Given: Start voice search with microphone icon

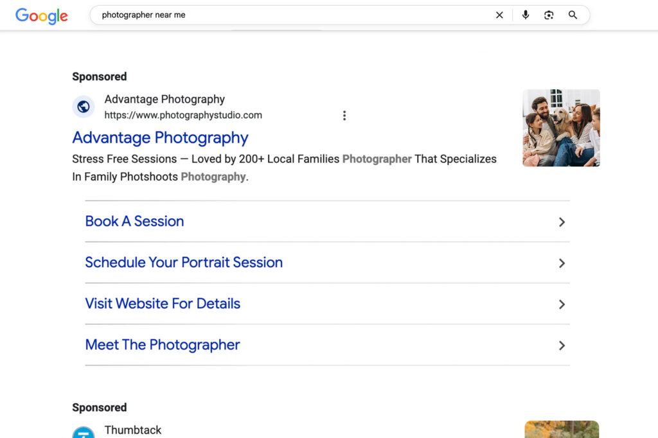Looking at the screenshot, I should coord(526,15).
